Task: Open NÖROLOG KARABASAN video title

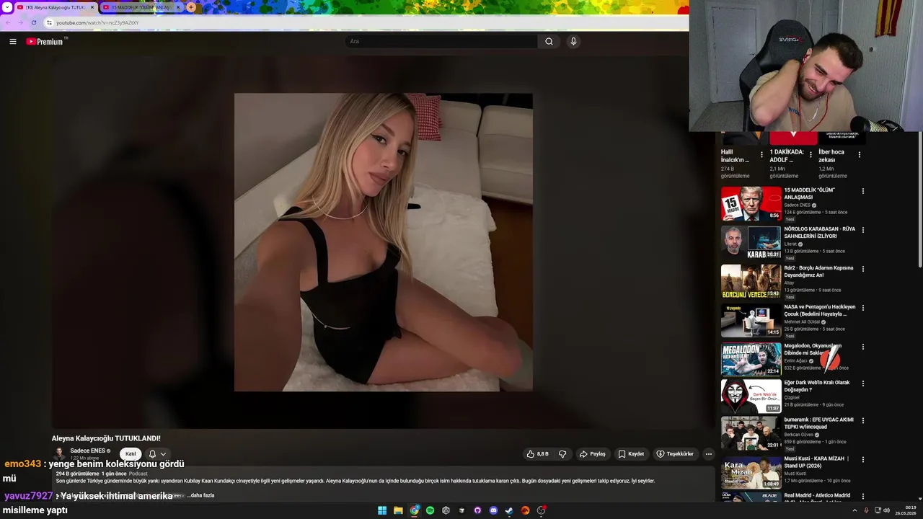Action: coord(819,232)
